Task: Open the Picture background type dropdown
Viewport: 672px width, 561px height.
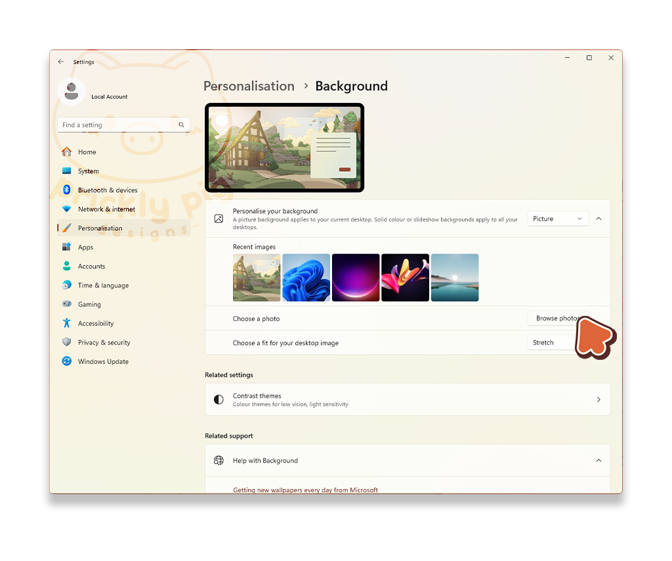Action: pos(558,219)
